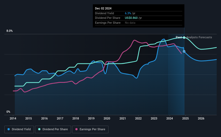Click the US$0.860 dividend per share value
Screen dimensions: 221x137
(x=131, y=18)
